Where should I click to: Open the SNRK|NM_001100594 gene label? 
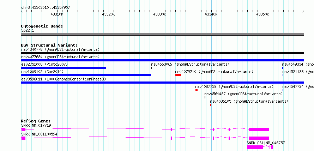(39, 134)
